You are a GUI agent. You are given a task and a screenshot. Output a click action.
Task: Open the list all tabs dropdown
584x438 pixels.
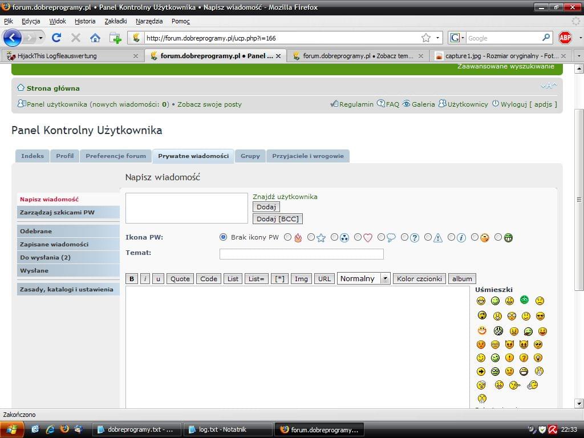579,56
